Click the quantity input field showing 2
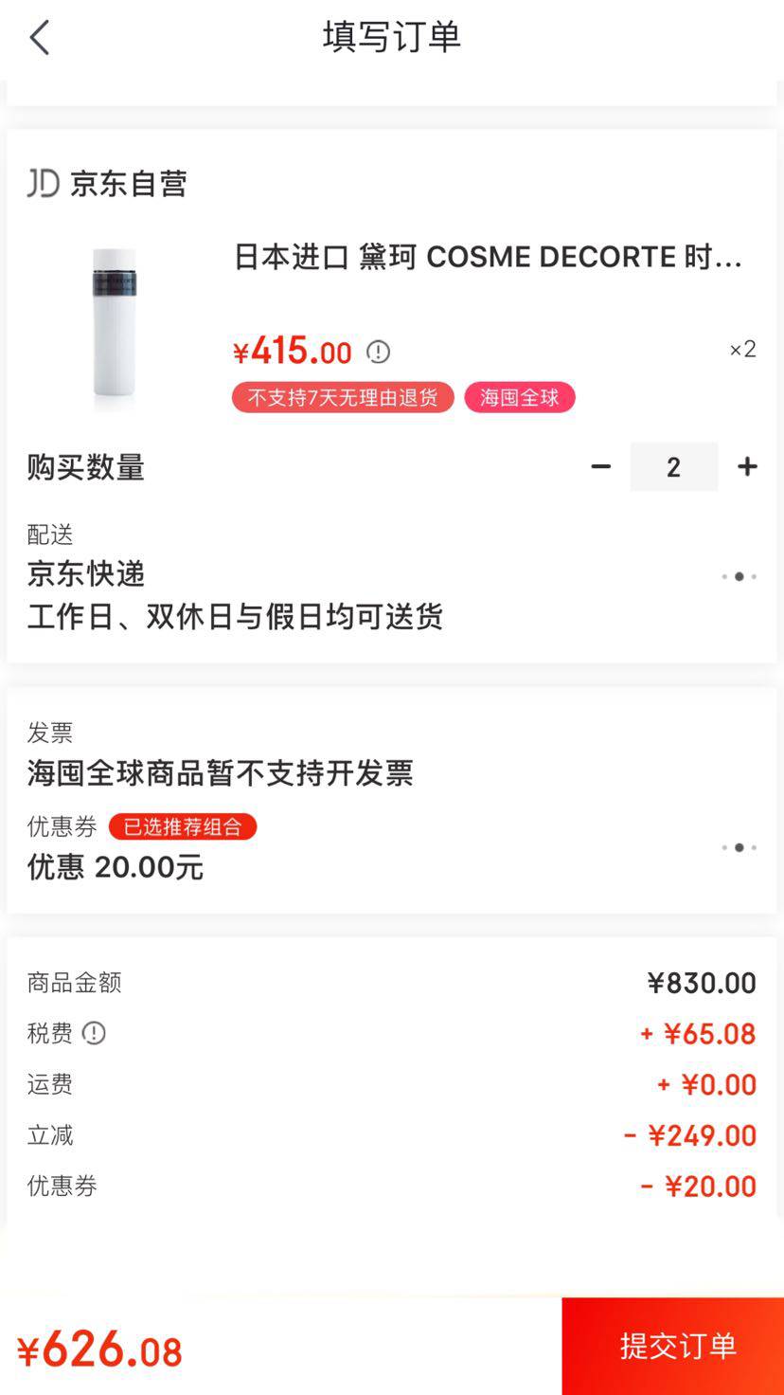This screenshot has width=784, height=1395. (673, 466)
